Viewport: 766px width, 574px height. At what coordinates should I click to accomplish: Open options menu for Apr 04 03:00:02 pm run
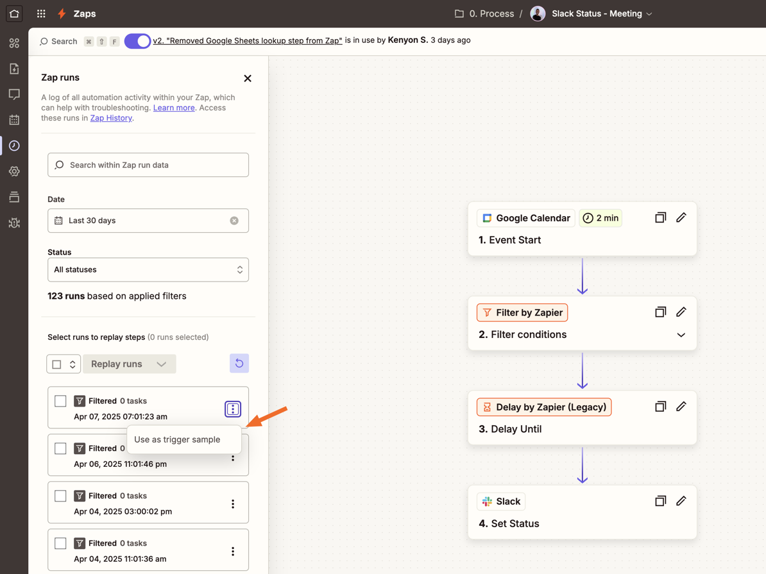point(233,503)
